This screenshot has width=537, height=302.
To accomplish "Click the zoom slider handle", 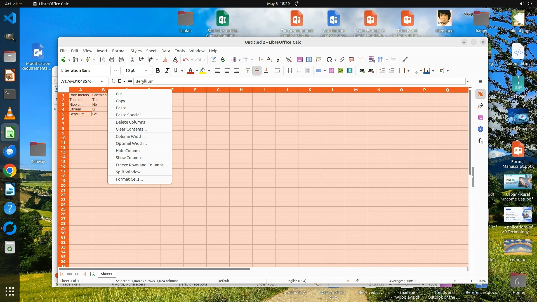I will [x=455, y=281].
